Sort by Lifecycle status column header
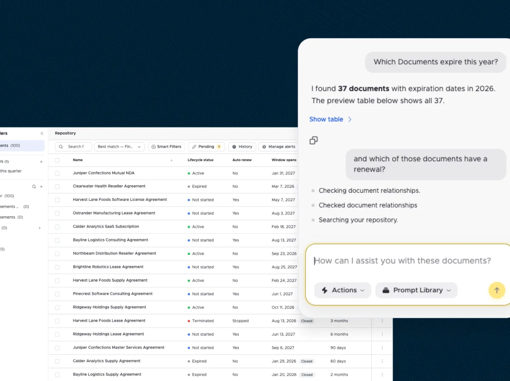Image resolution: width=510 pixels, height=381 pixels. pos(201,160)
